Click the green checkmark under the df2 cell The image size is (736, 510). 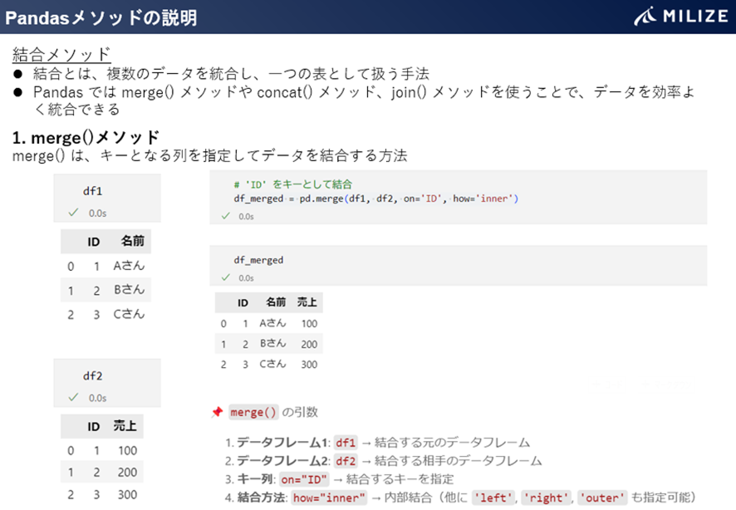(x=73, y=397)
